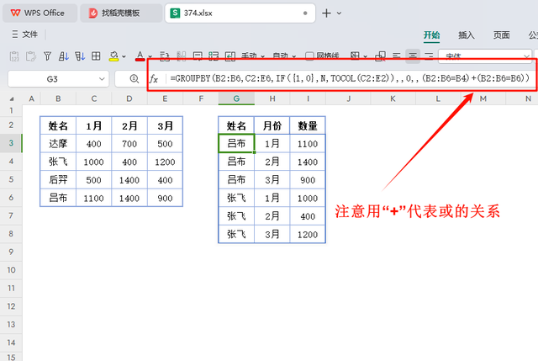Apply the yellow fill color

click(113, 56)
